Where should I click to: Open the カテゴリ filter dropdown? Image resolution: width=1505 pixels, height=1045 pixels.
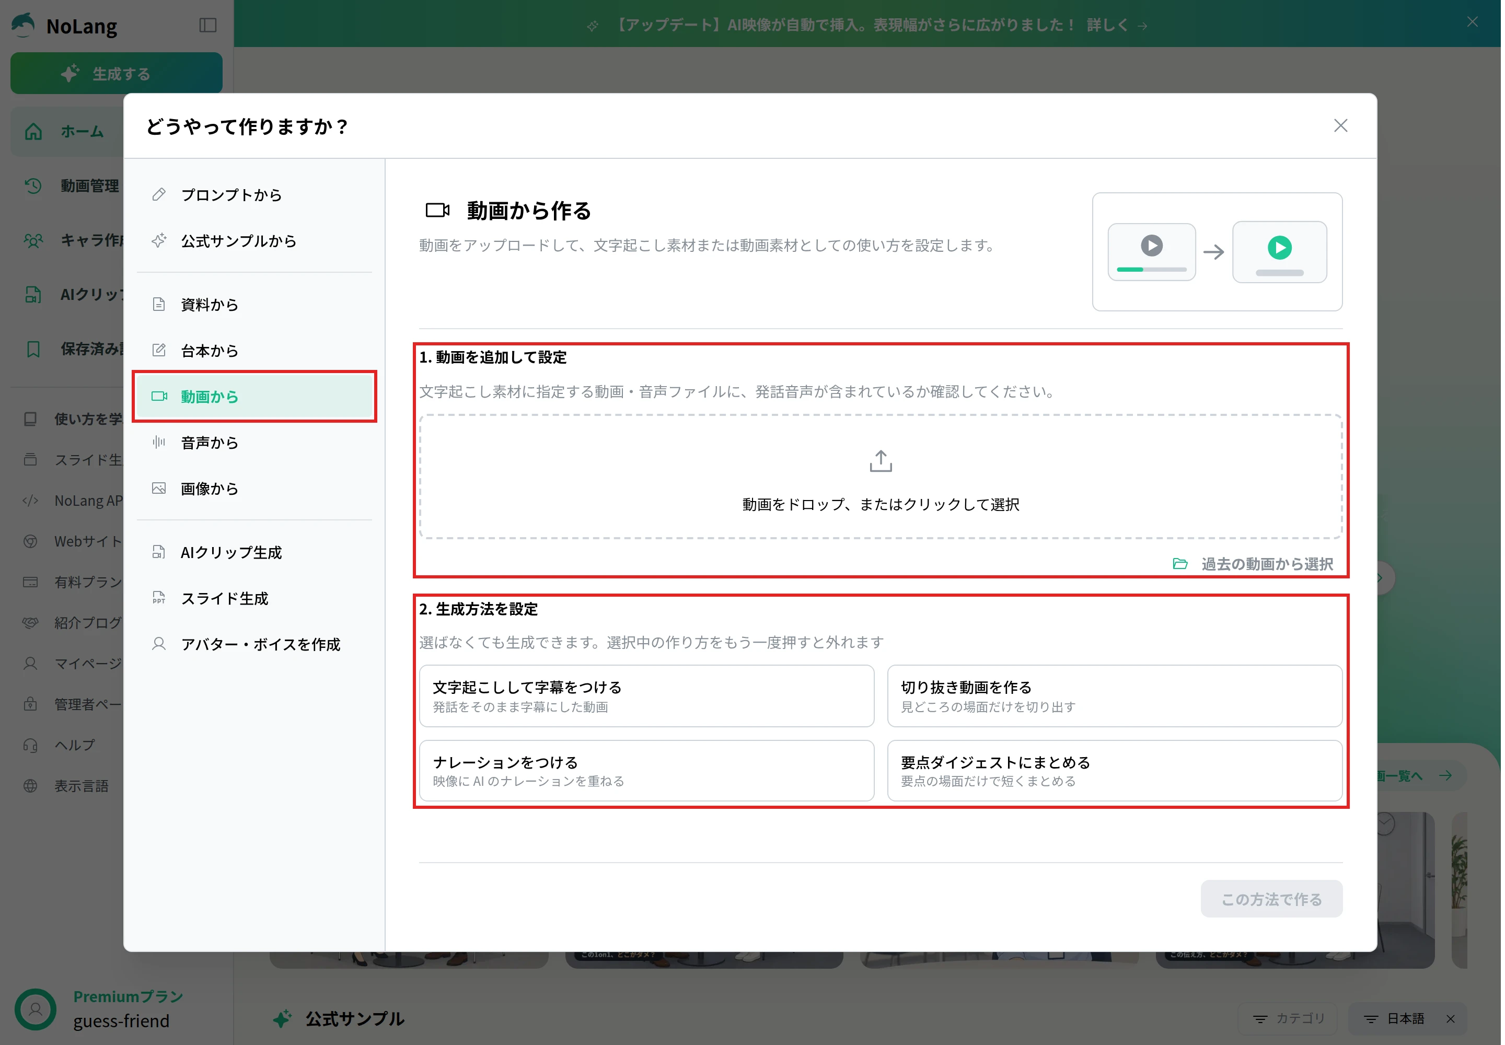tap(1288, 1018)
